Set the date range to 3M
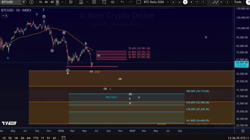 [x=22, y=138]
